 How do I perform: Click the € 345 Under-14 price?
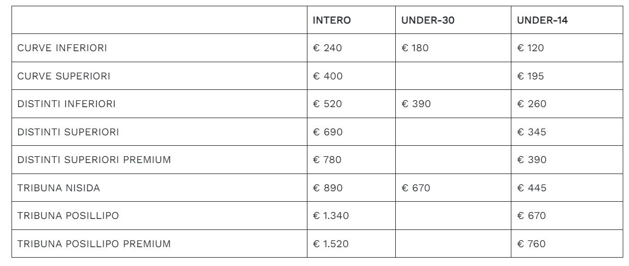[532, 132]
